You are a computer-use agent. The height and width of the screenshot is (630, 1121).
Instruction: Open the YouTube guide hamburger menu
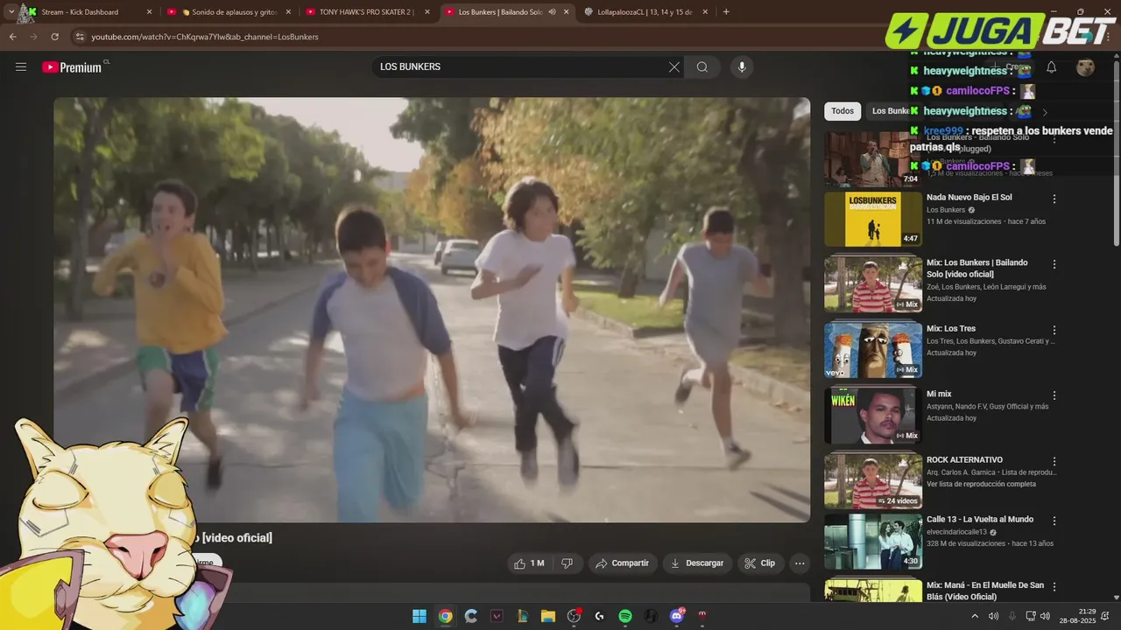pos(21,67)
